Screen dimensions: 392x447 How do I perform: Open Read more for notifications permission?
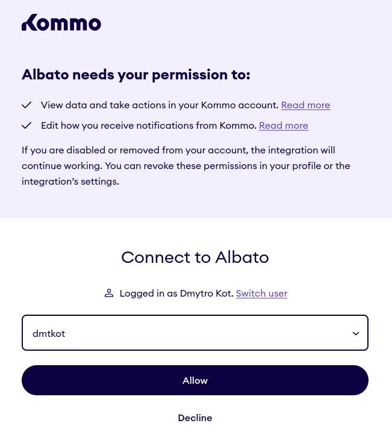283,125
